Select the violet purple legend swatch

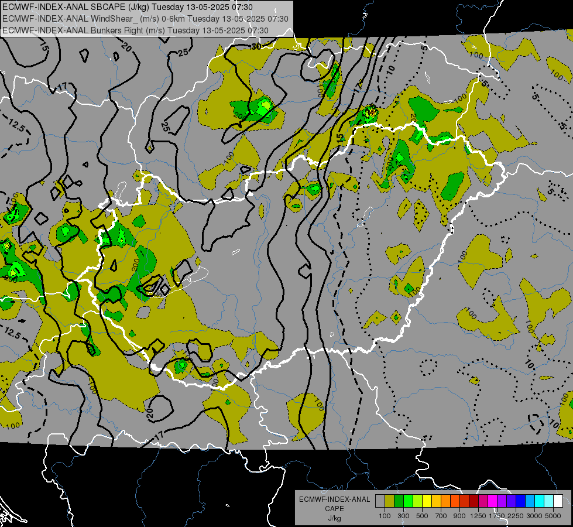[x=502, y=501]
